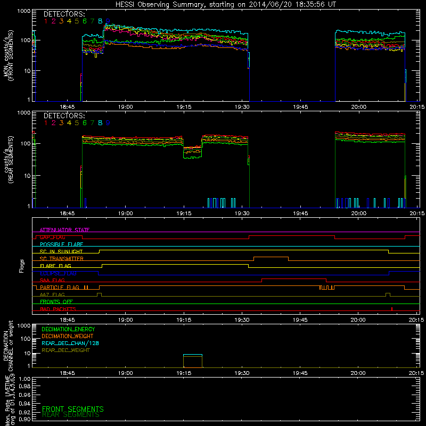Click 19:15 time label under front segments plot
Viewport: 426px width, 426px height.
[x=184, y=107]
